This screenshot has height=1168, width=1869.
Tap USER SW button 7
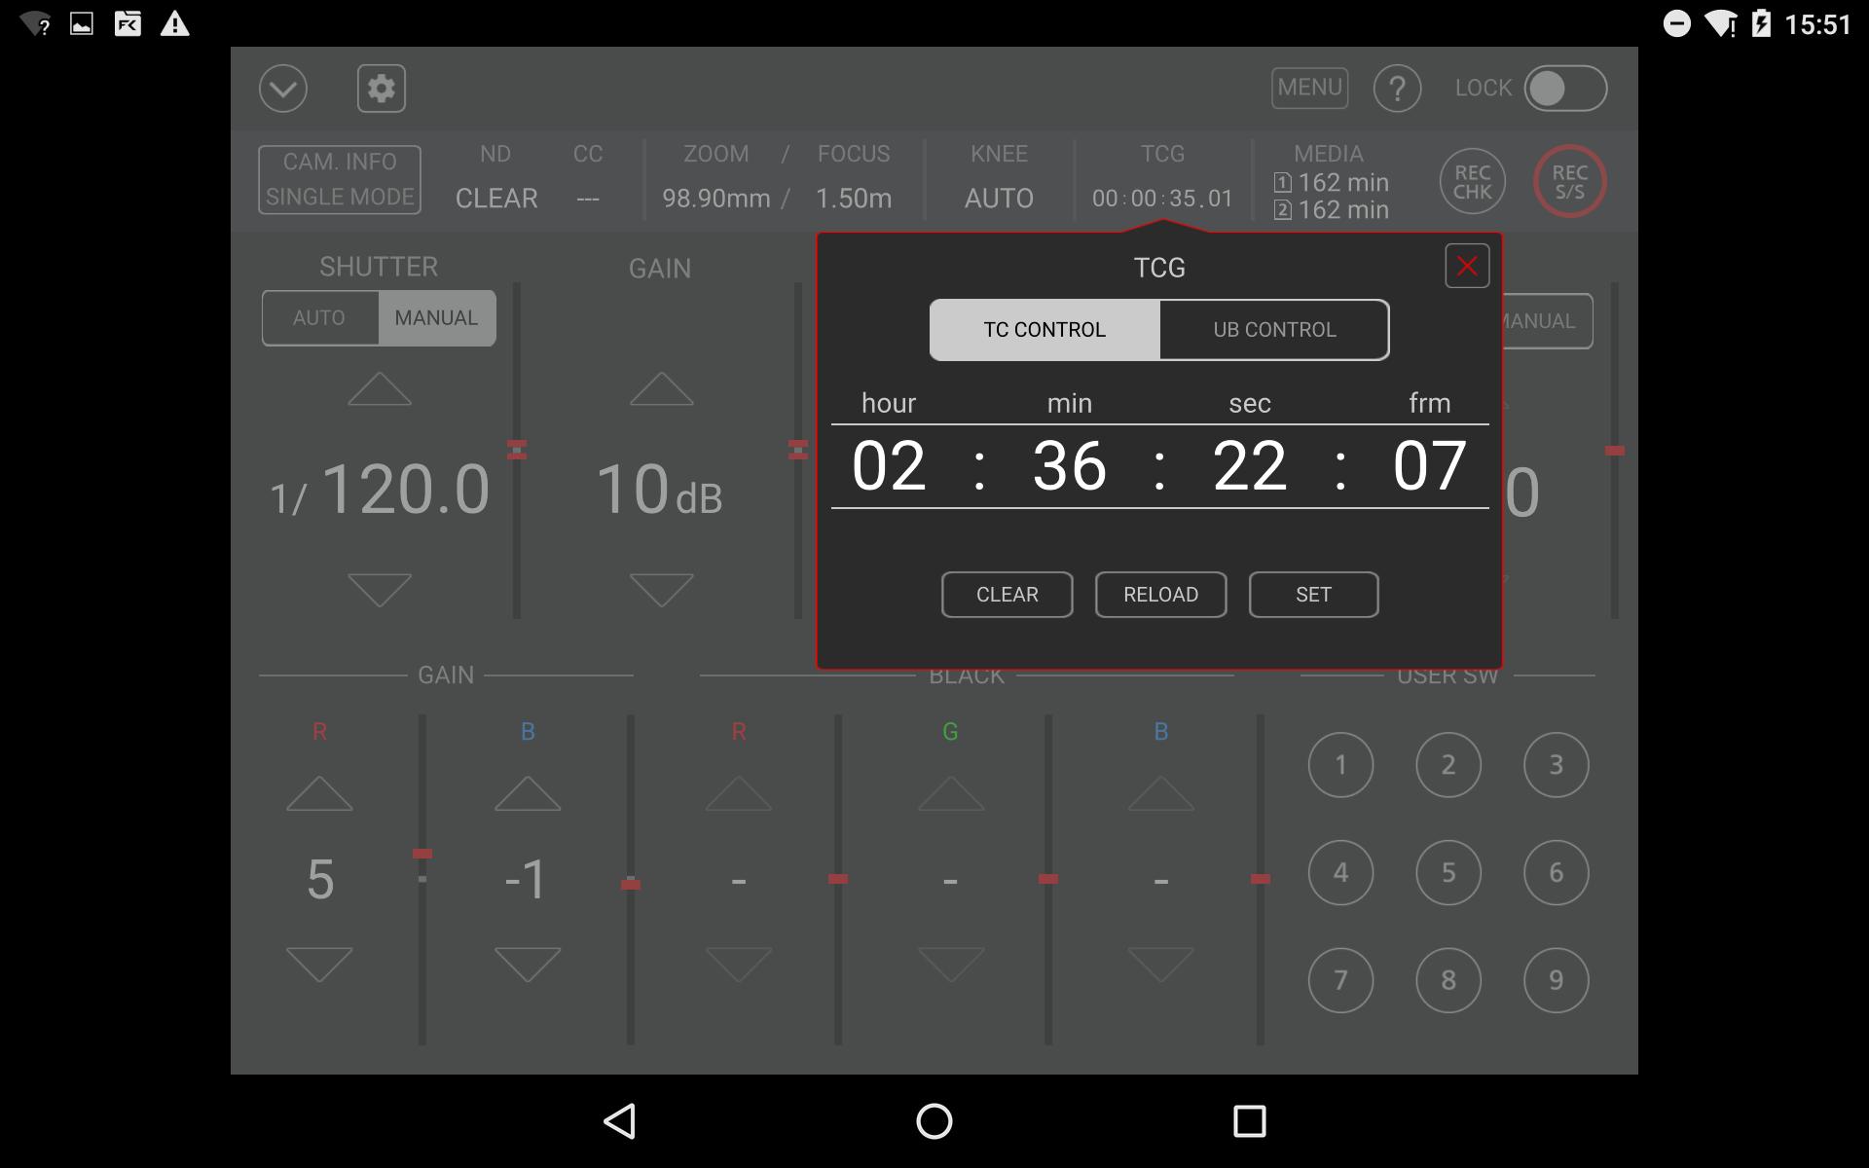pos(1340,980)
